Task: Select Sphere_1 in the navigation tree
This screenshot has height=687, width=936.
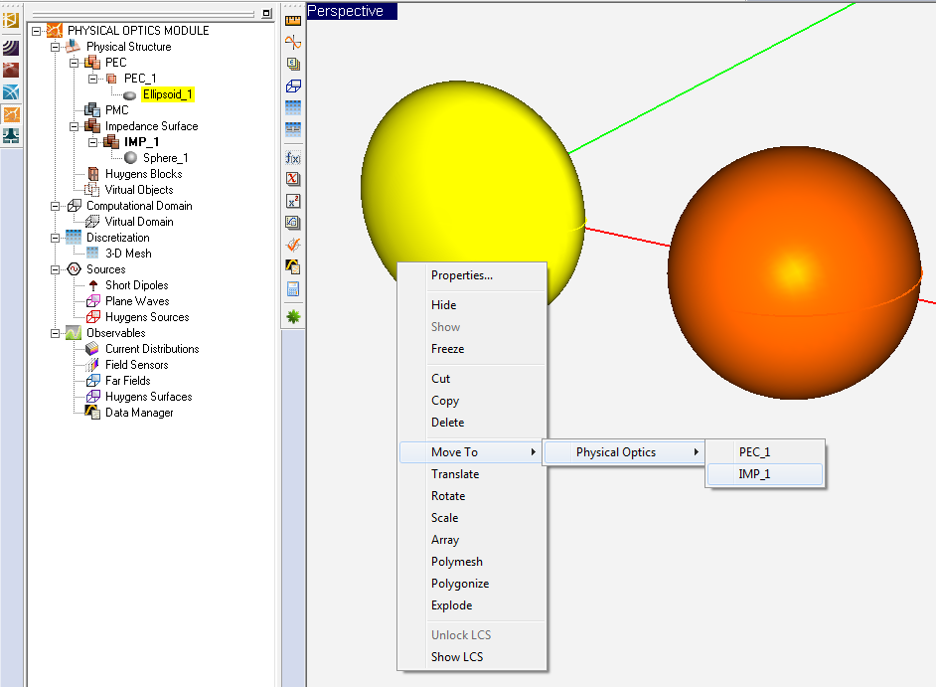Action: pos(165,158)
